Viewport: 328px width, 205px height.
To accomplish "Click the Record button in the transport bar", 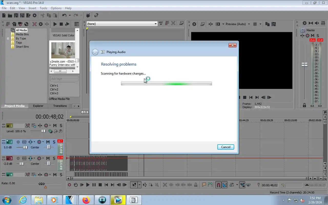I will [x=69, y=185].
